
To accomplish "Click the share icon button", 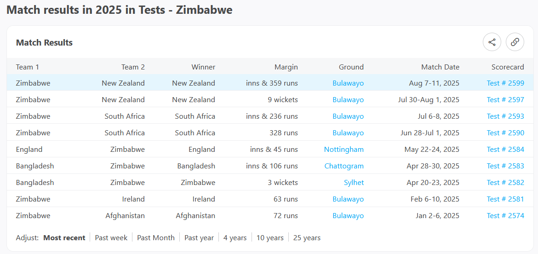I will tap(492, 42).
